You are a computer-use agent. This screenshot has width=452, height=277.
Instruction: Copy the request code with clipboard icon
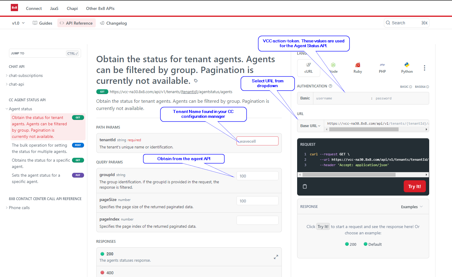(x=305, y=187)
